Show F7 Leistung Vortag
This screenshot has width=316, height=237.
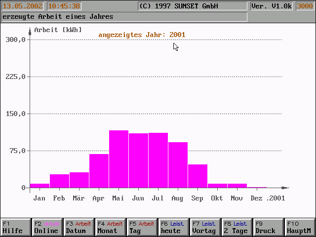click(205, 227)
